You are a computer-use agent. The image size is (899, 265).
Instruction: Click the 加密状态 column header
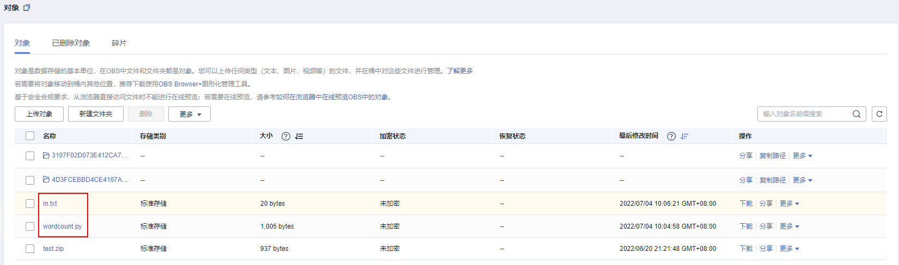coord(393,136)
